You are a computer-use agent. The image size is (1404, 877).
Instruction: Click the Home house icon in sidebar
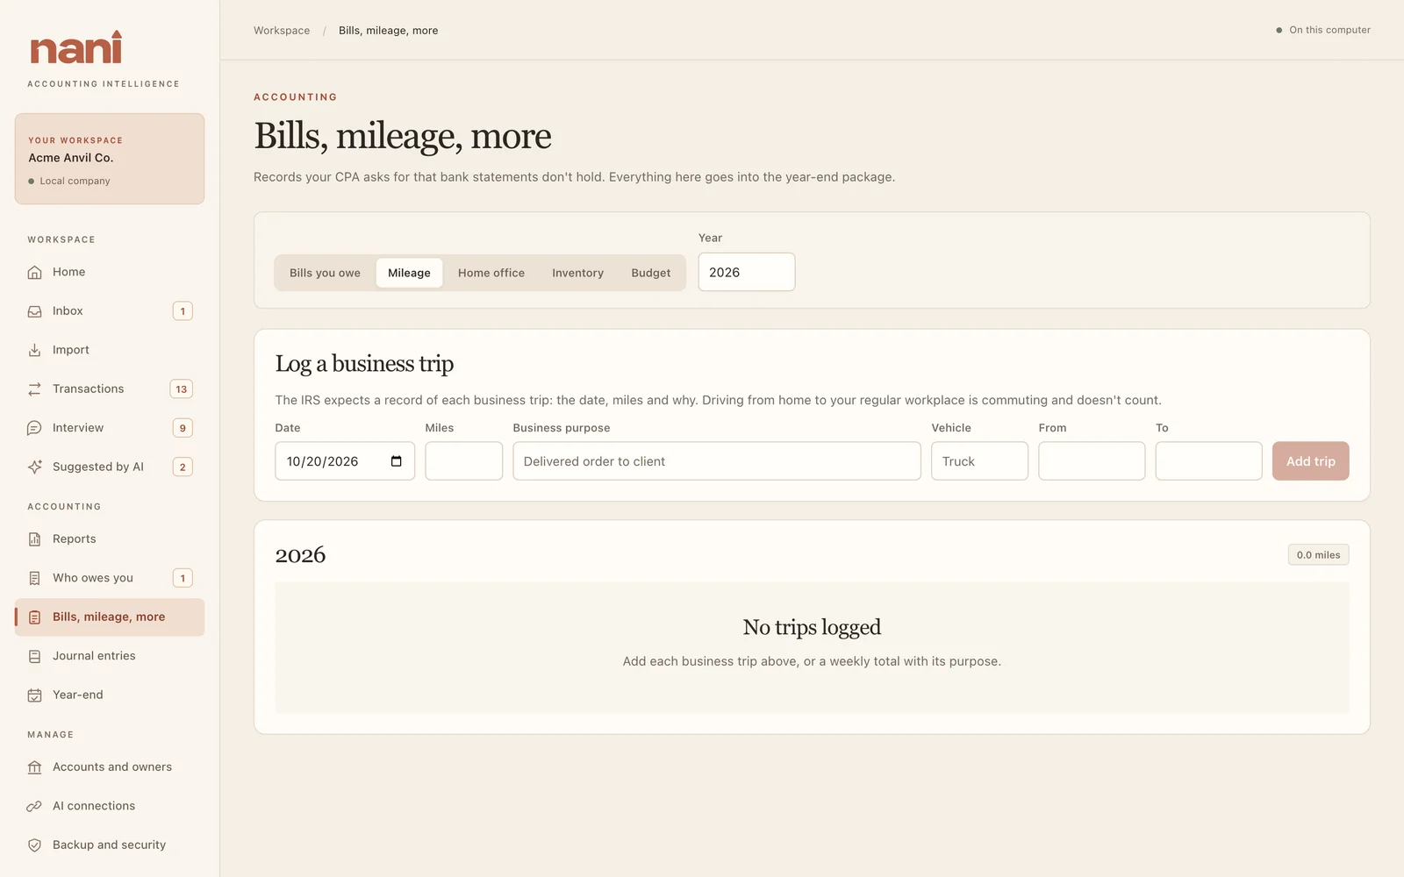click(x=34, y=272)
